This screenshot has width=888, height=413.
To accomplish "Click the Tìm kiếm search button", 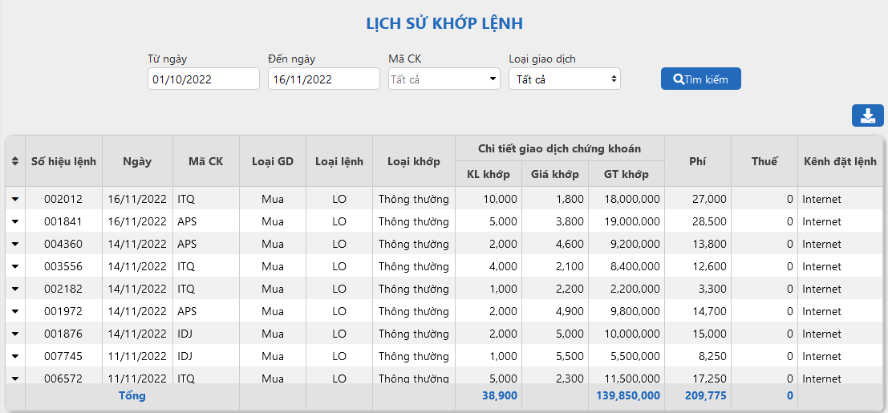I will pyautogui.click(x=700, y=79).
